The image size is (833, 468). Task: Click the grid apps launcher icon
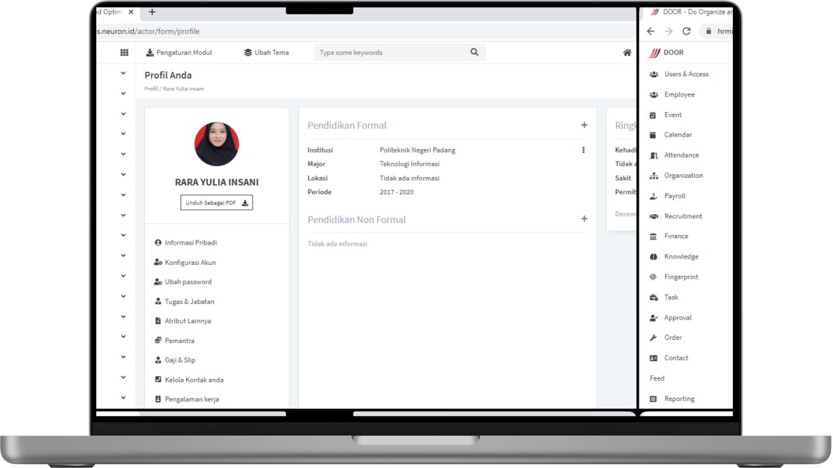(x=124, y=53)
